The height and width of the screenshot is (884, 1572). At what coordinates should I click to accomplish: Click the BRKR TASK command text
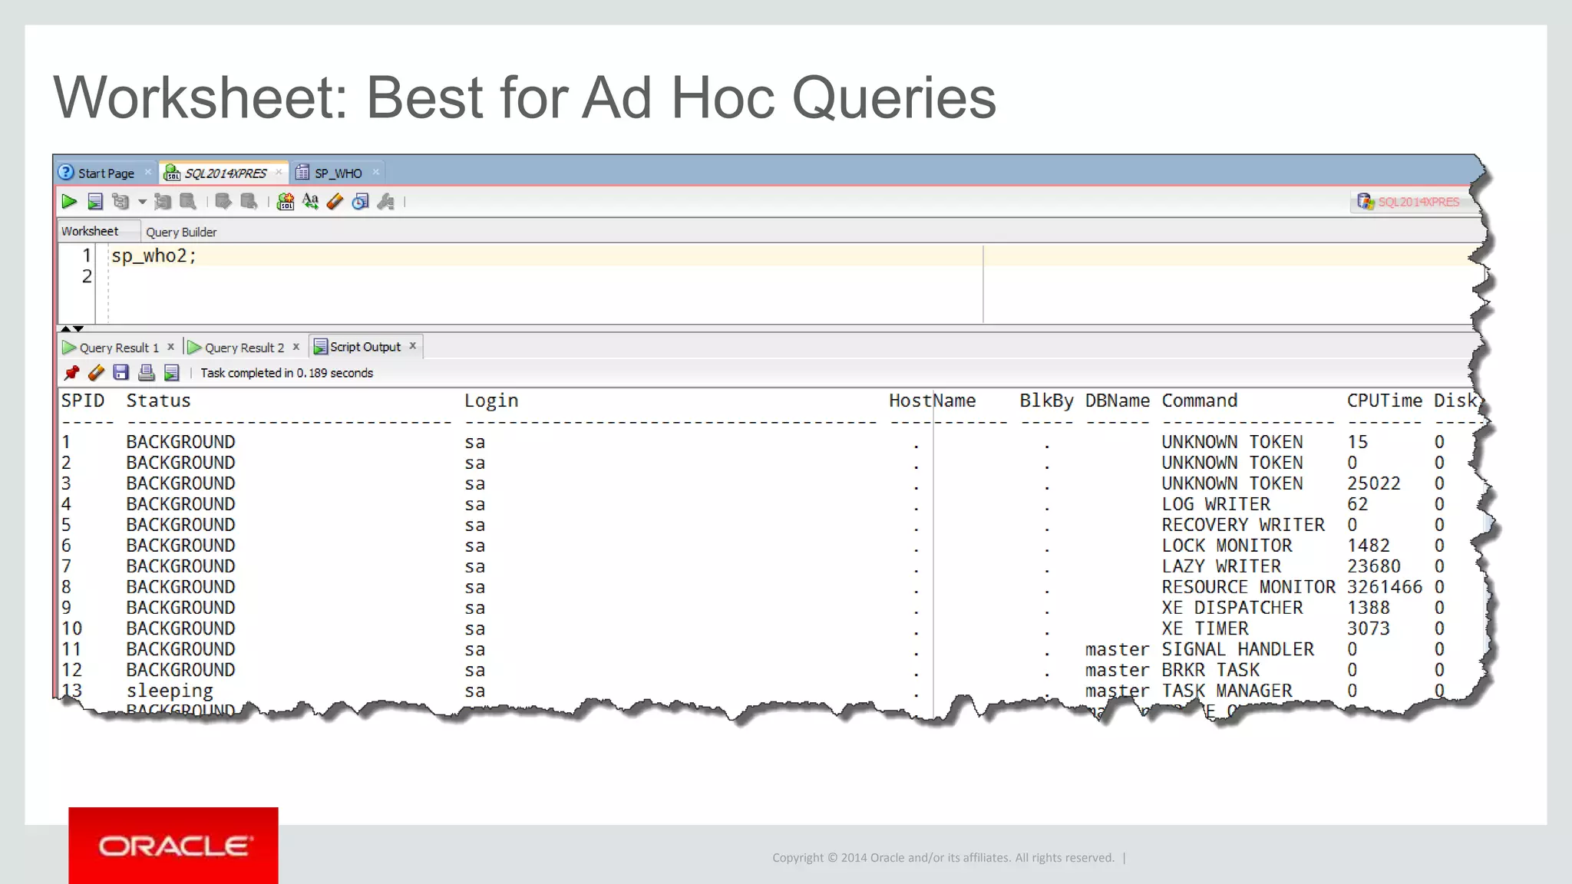pos(1210,670)
